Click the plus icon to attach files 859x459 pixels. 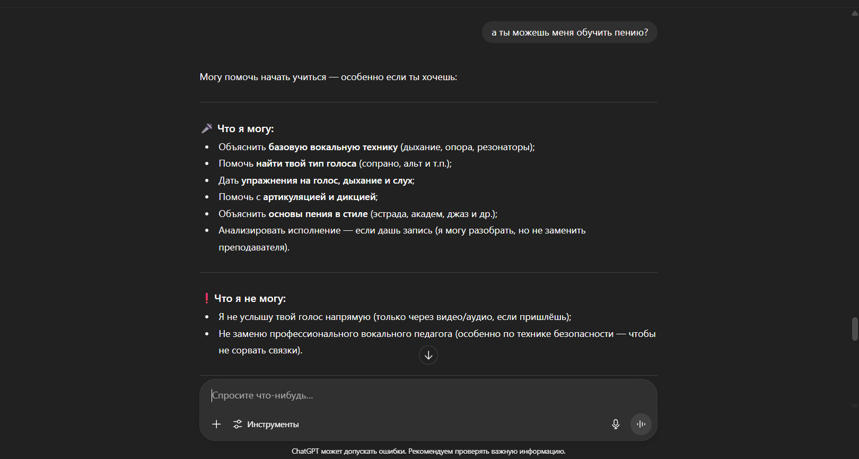(216, 424)
